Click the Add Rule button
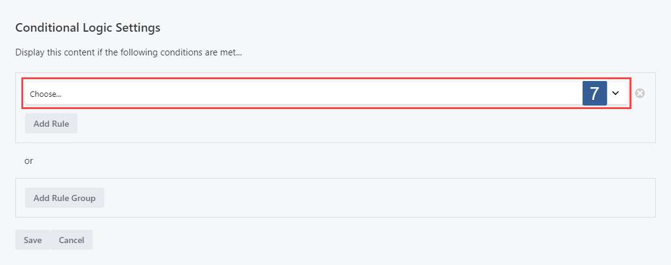The image size is (671, 265). coord(51,124)
